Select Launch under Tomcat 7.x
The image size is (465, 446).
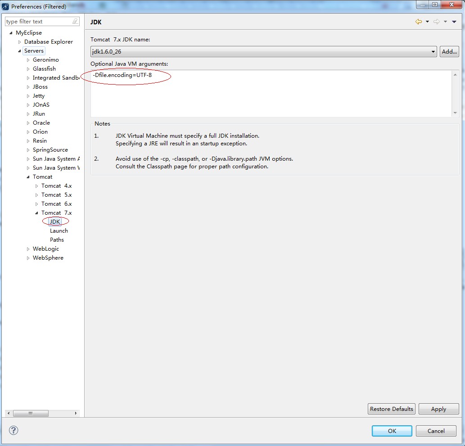59,231
